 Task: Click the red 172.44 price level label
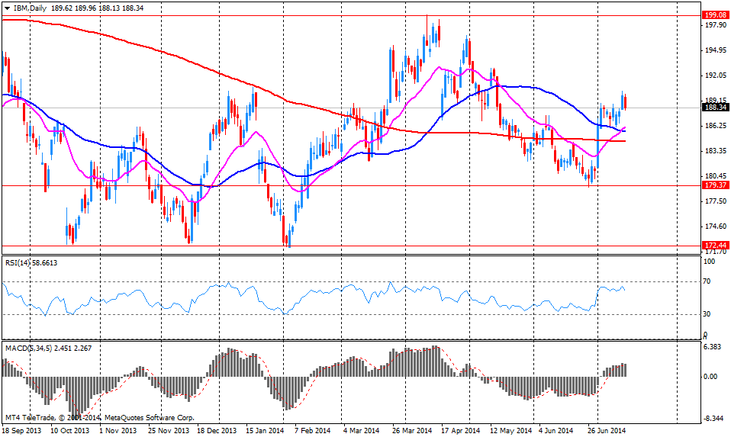(x=716, y=246)
